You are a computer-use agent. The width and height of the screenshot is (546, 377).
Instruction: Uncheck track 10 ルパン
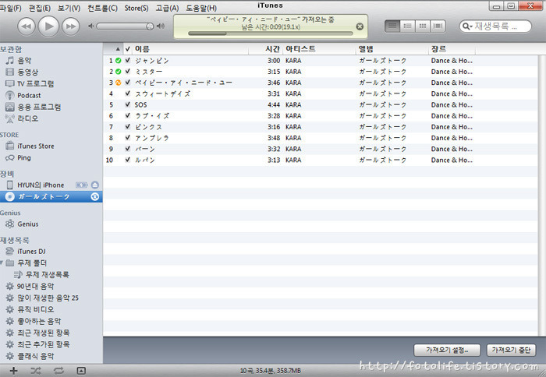pyautogui.click(x=128, y=160)
